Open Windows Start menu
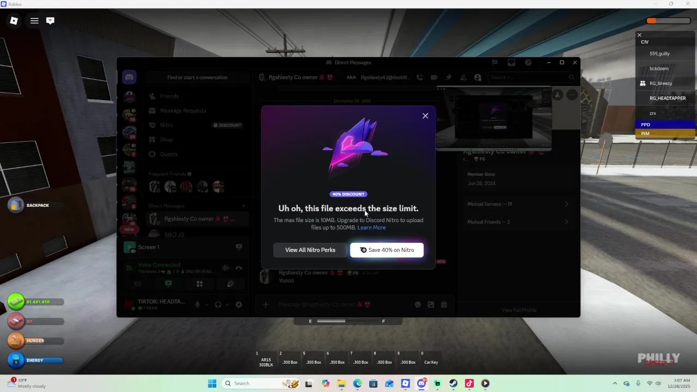 (212, 383)
